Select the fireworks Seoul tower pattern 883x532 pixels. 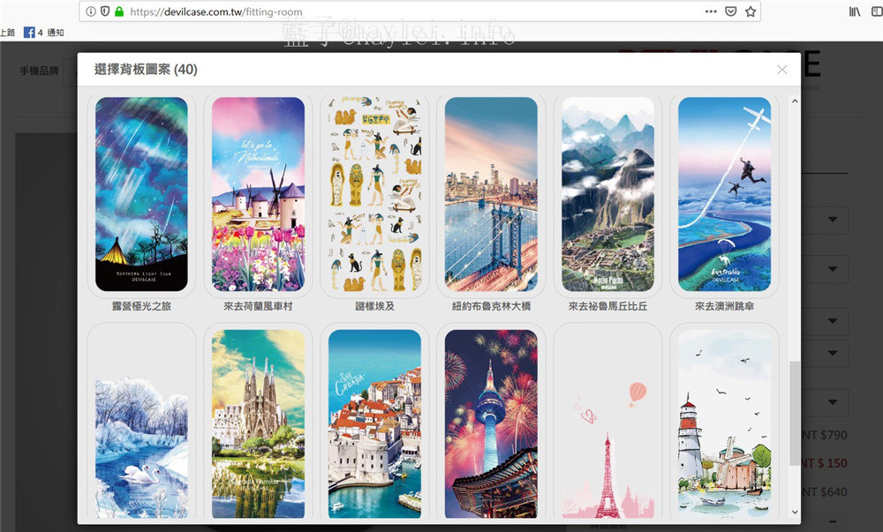[x=491, y=423]
